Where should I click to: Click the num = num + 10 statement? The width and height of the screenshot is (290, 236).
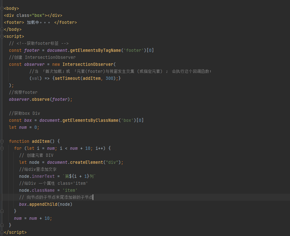33,218
